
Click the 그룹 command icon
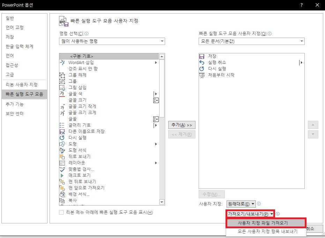coord(62,81)
